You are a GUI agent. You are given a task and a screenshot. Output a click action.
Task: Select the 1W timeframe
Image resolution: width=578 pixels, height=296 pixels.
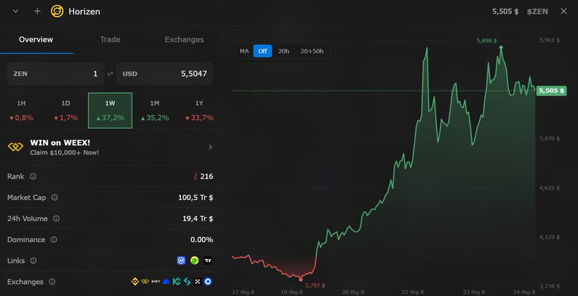point(110,110)
